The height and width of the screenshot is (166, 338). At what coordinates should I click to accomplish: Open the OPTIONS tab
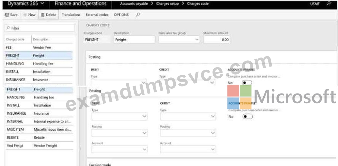click(x=121, y=15)
